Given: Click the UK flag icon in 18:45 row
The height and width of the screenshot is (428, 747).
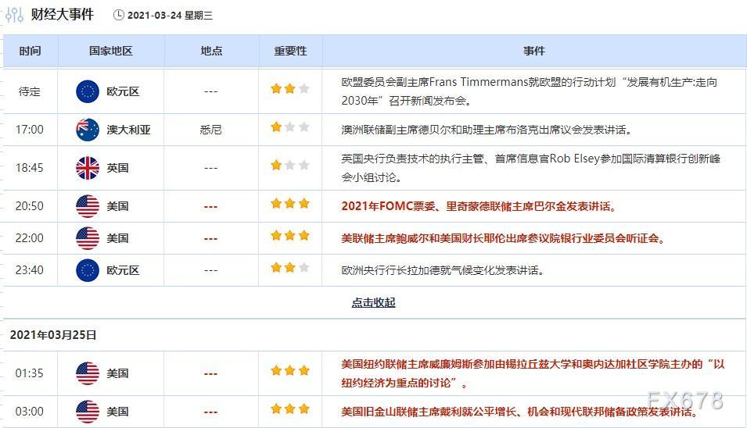Looking at the screenshot, I should (x=88, y=168).
